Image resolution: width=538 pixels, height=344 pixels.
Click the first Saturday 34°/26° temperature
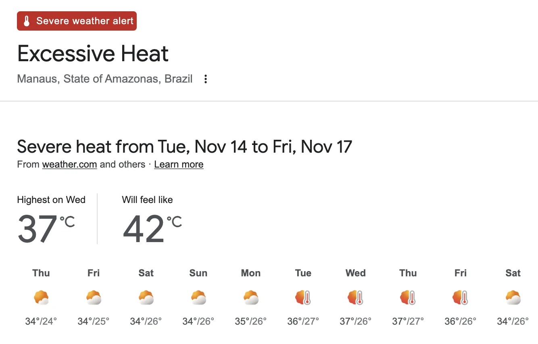[146, 321]
